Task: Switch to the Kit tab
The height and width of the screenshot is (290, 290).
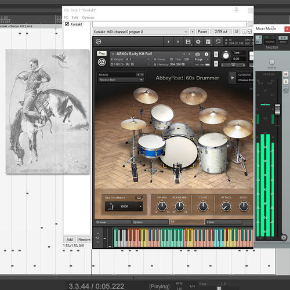Action: coord(187,222)
